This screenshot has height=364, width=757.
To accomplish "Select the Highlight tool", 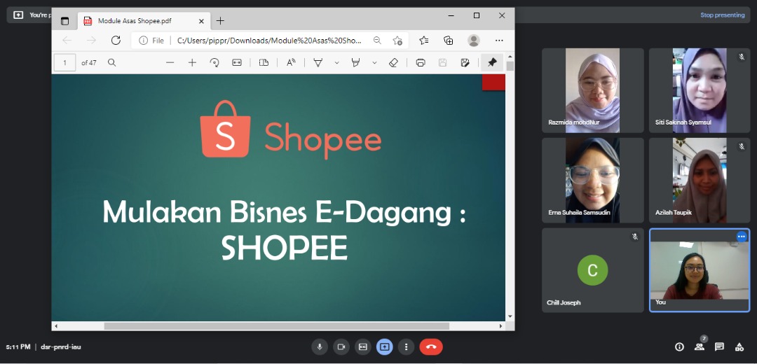I will 356,63.
